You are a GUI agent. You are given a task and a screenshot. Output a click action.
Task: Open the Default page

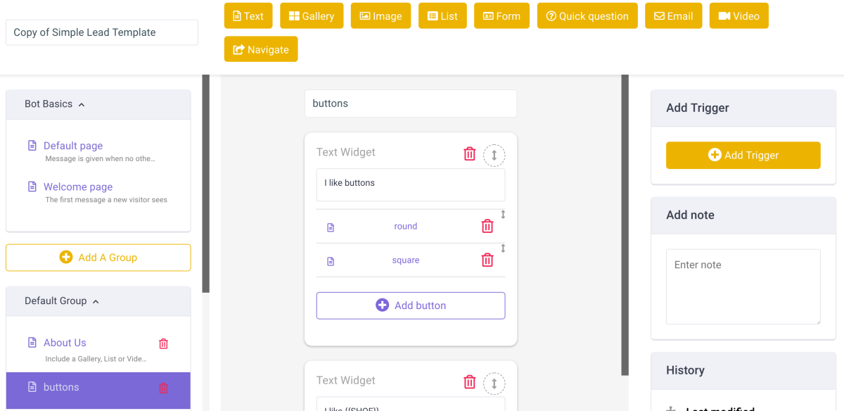pyautogui.click(x=73, y=146)
